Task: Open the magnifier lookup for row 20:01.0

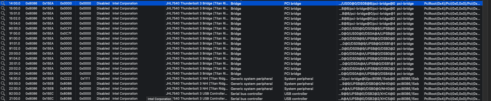Action: (3, 64)
